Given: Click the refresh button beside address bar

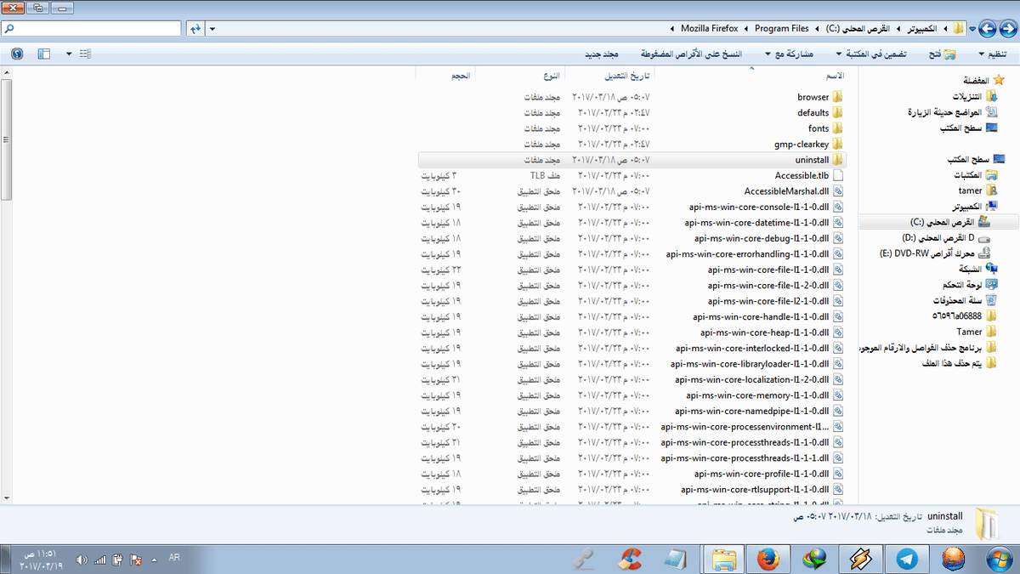Looking at the screenshot, I should [195, 29].
